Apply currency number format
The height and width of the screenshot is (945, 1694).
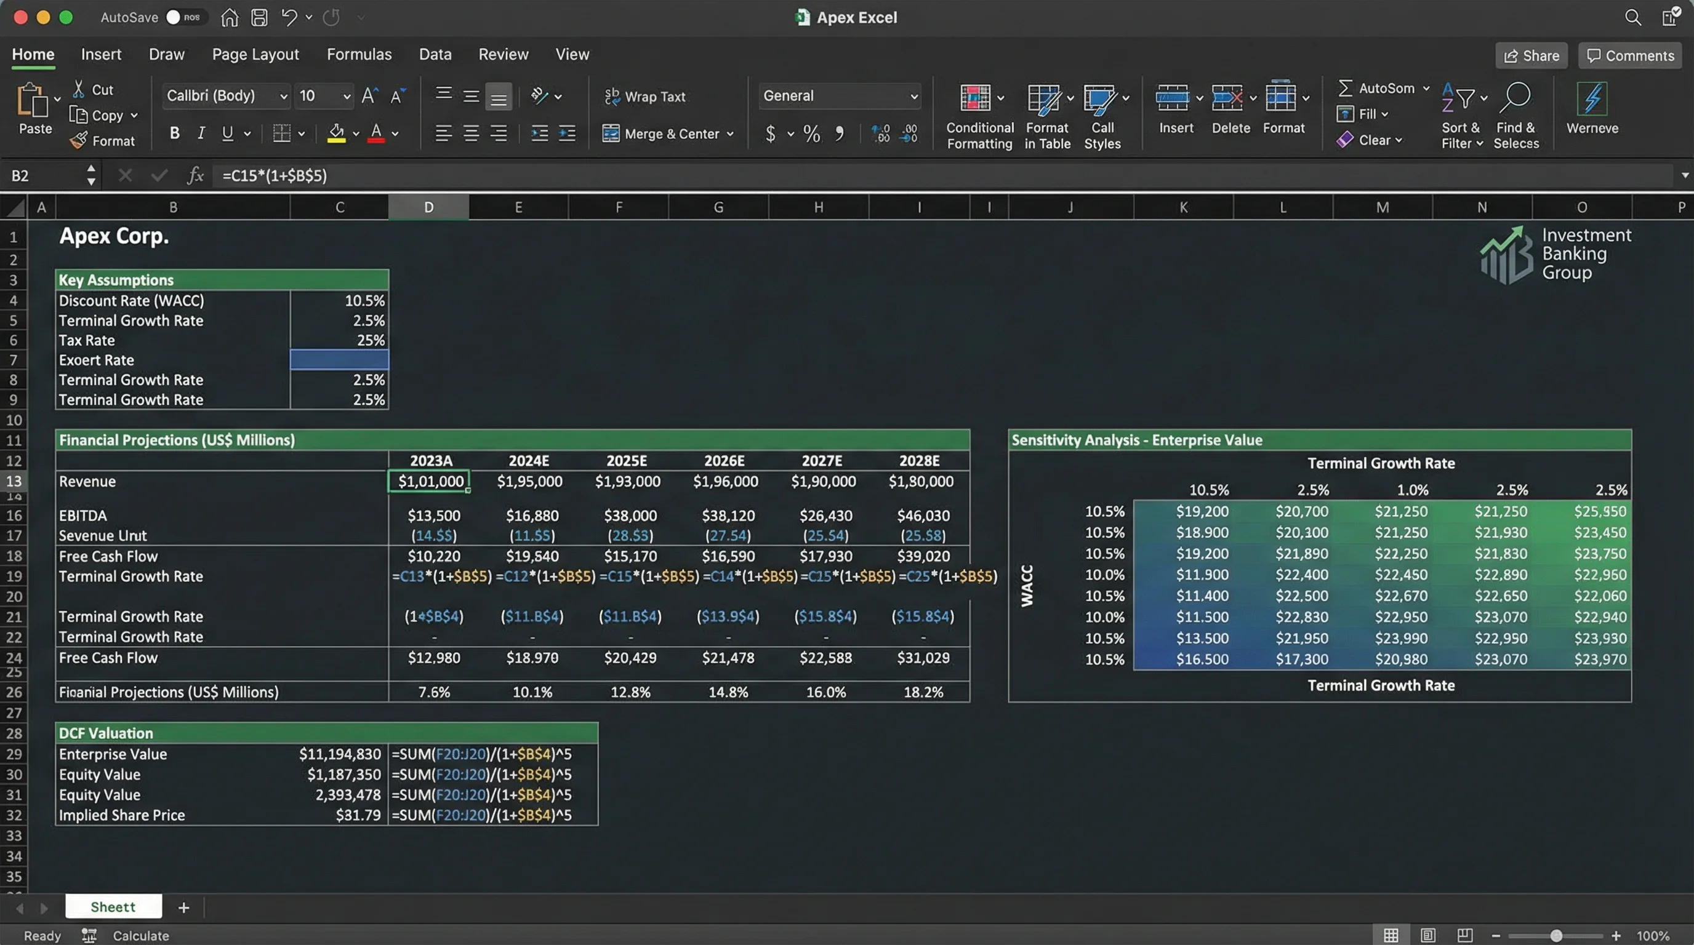771,134
